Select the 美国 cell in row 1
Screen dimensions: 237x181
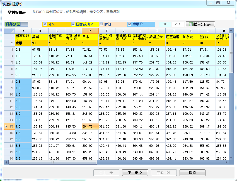tap(40, 37)
